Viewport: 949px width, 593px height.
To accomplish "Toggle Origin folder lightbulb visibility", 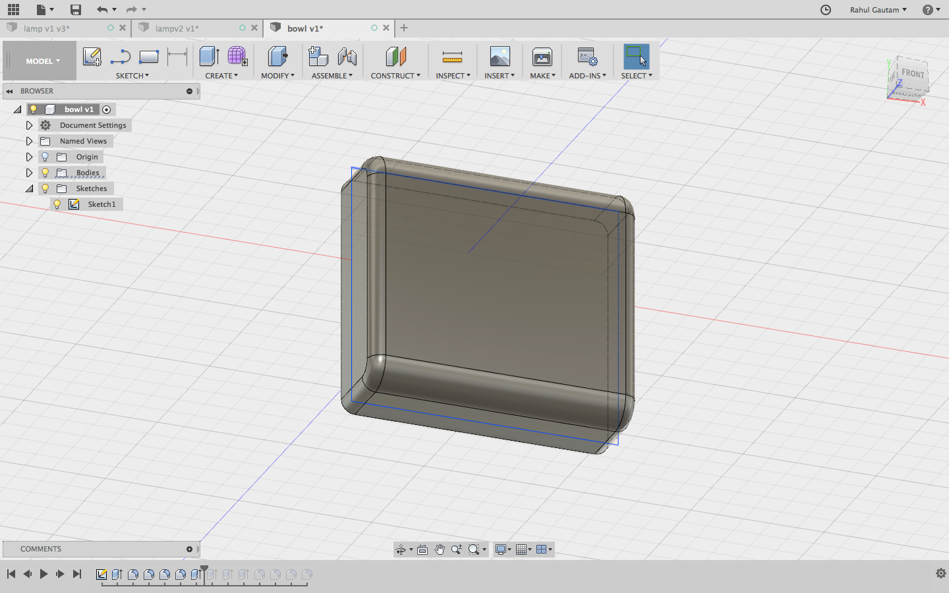I will 45,157.
